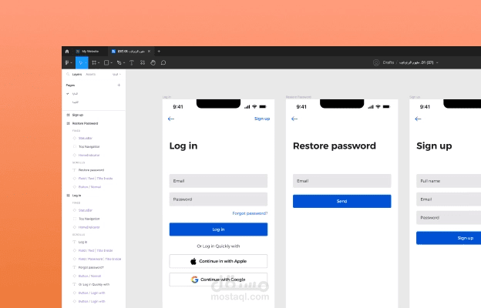This screenshot has height=308, width=481.
Task: Open a new tab with the plus
Action: (x=159, y=51)
